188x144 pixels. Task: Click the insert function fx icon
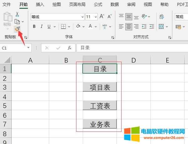tap(70, 48)
